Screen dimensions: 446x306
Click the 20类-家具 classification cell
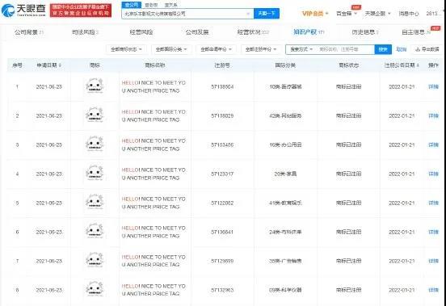(285, 174)
